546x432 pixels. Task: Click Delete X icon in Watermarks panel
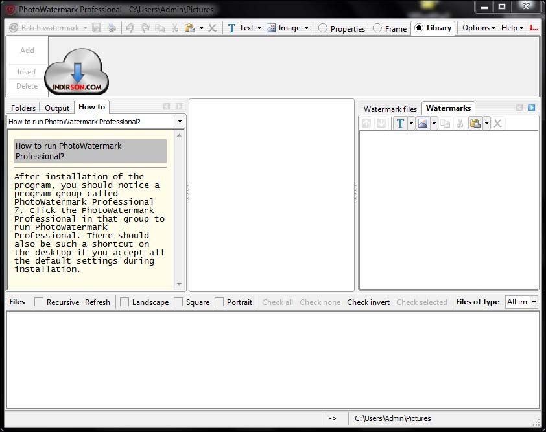click(x=497, y=123)
